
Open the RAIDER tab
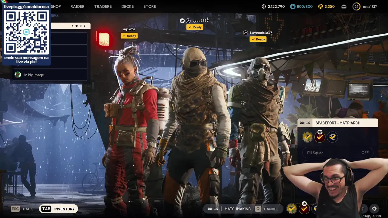tap(77, 6)
